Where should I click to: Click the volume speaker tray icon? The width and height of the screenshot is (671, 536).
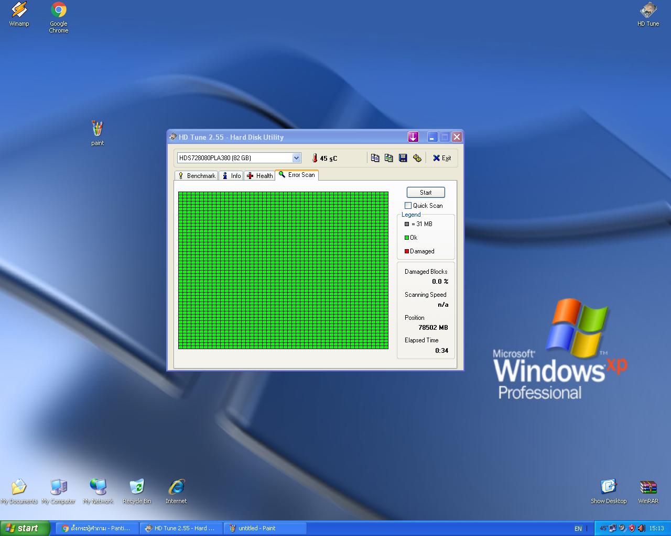641,528
